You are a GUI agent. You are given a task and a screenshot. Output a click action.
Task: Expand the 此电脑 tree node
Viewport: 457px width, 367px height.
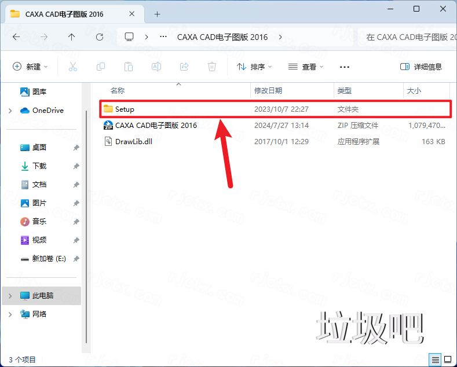(x=10, y=296)
